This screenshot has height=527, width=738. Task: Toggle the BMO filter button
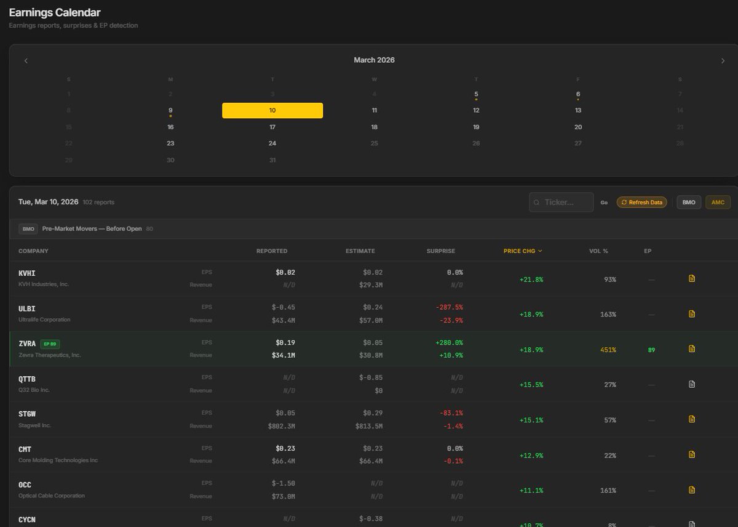pyautogui.click(x=689, y=202)
